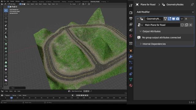Collapse the Output Attributes section
This screenshot has width=196, height=110.
[141, 31]
